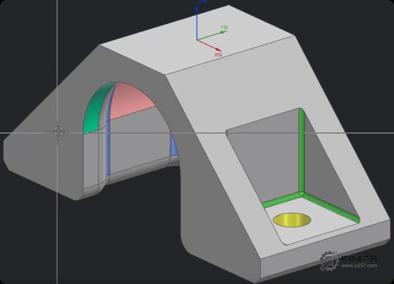This screenshot has height=284, width=394.
Task: Click the gear watermark logo
Action: click(x=329, y=262)
